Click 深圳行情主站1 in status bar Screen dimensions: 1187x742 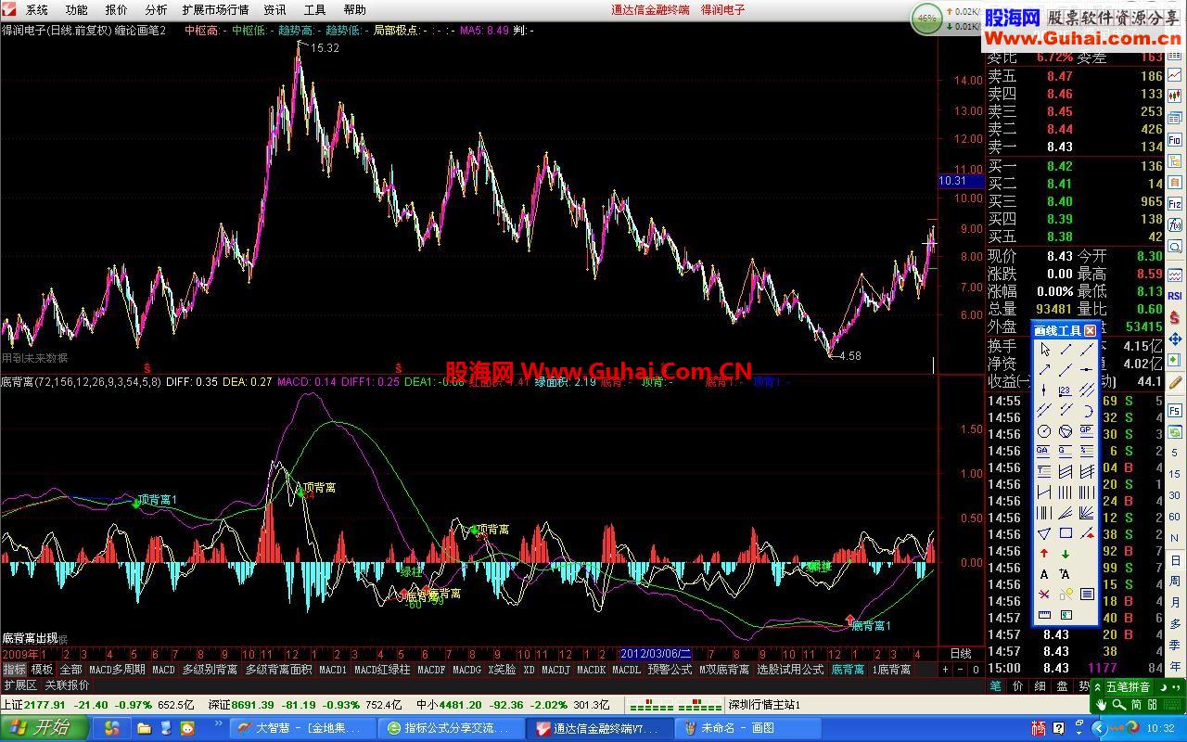click(765, 705)
